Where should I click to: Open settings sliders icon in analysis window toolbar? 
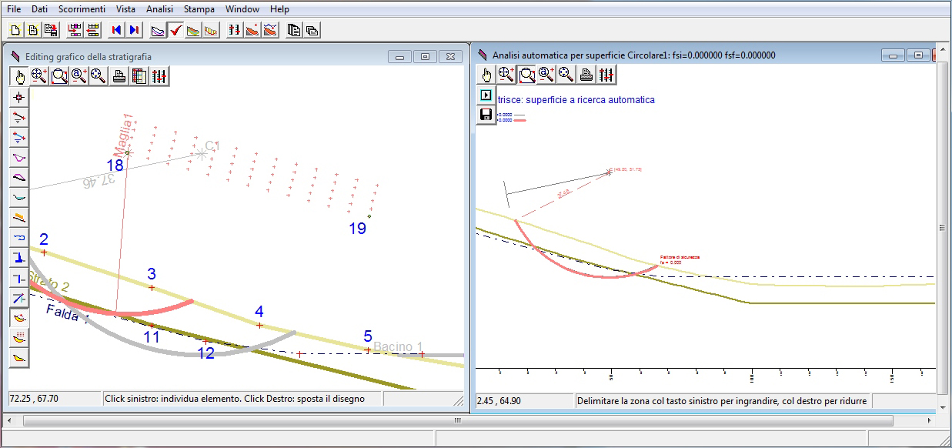pyautogui.click(x=606, y=75)
